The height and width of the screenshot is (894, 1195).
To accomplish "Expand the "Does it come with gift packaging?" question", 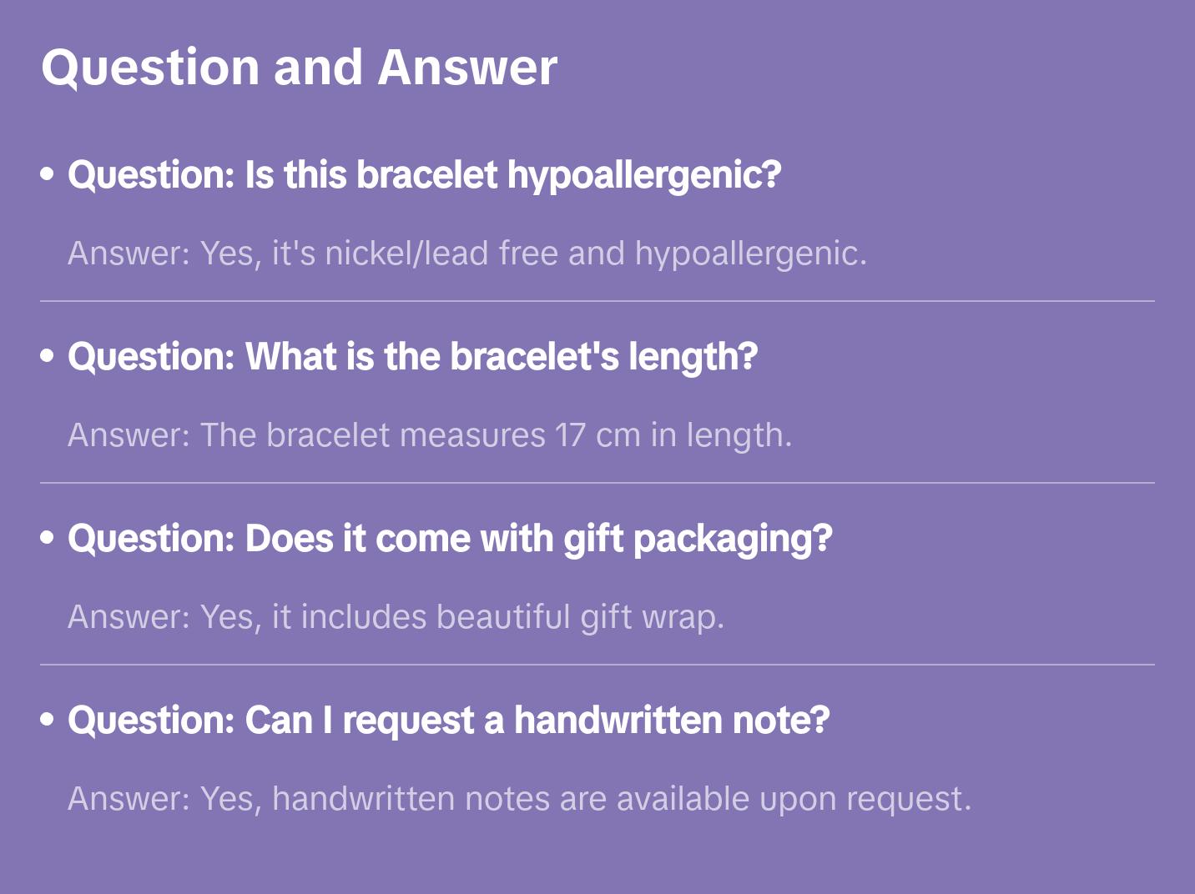I will [x=450, y=539].
